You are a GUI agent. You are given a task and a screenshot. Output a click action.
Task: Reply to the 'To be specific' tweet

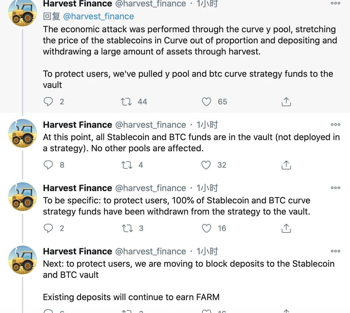(48, 228)
